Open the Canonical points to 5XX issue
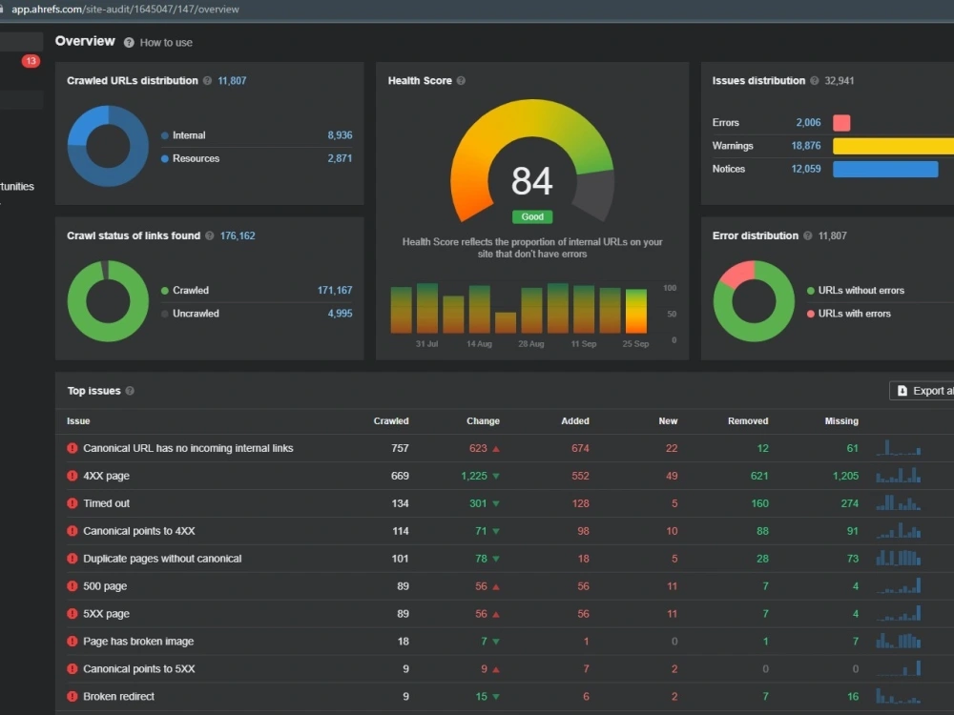The height and width of the screenshot is (715, 954). (x=139, y=669)
